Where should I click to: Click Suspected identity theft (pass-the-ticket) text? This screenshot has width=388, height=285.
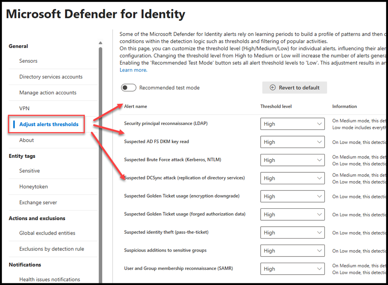coord(166,232)
